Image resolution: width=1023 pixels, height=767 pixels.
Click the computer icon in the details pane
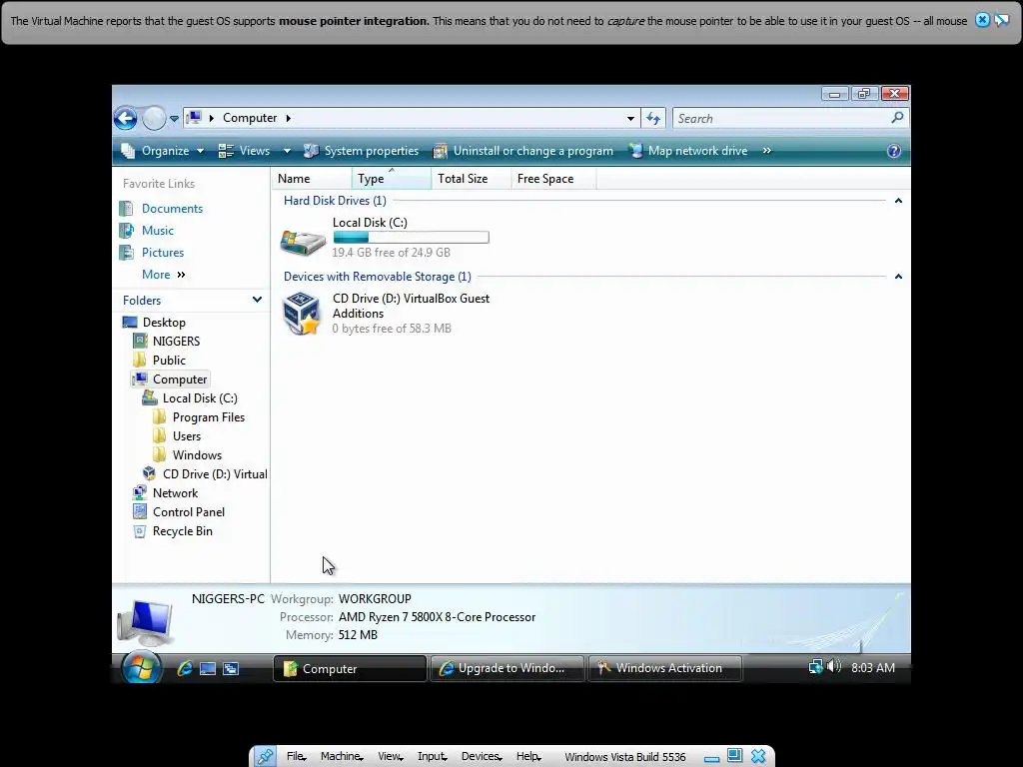coord(147,621)
